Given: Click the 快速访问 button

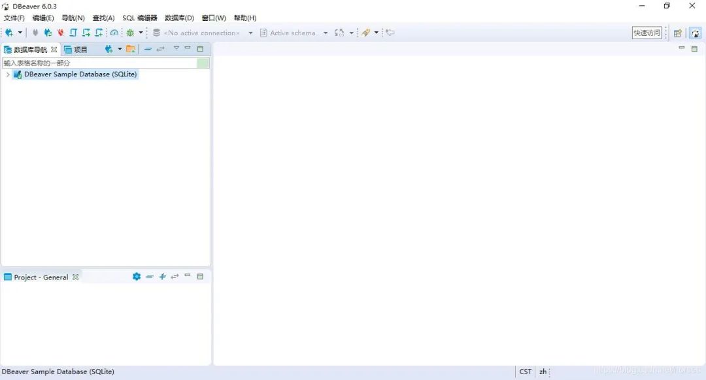Looking at the screenshot, I should 646,31.
